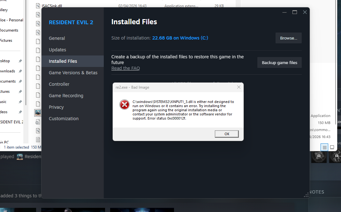Open Desktop in Explorer quick access

pos(5,61)
